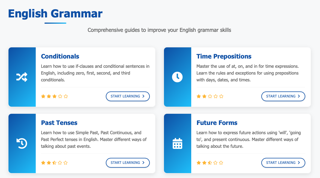
Task: Click chevron arrow in Time Prepositions Start Learning button
Action: pos(299,96)
